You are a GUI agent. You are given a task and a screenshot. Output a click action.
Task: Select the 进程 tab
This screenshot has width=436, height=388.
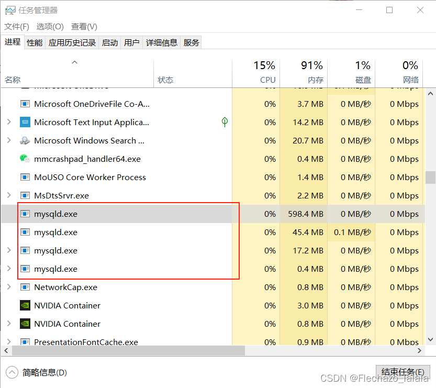[13, 42]
